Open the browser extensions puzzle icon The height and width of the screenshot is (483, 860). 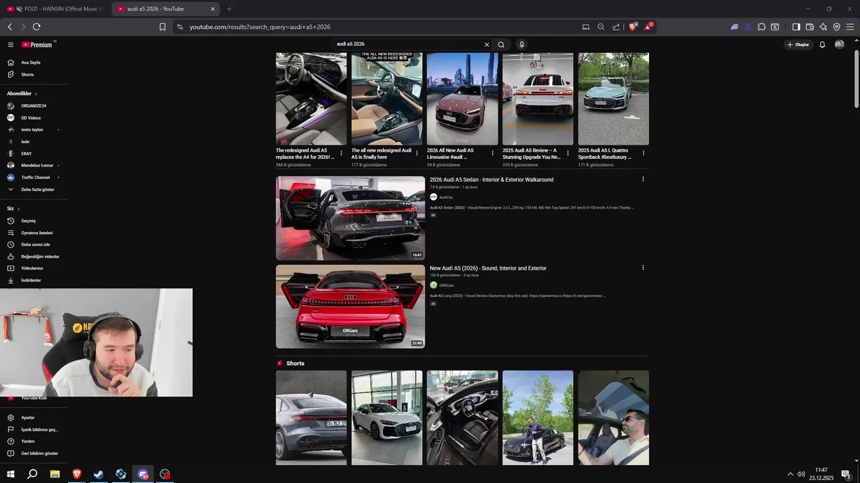coord(761,27)
